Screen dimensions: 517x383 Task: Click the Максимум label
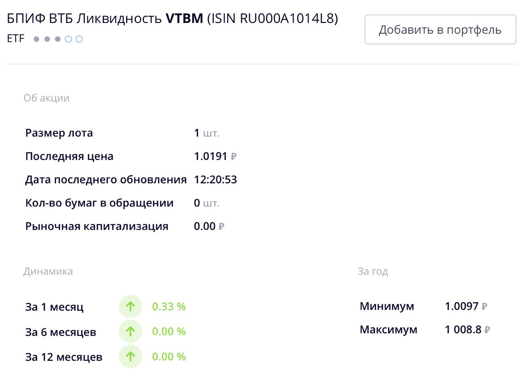389,330
